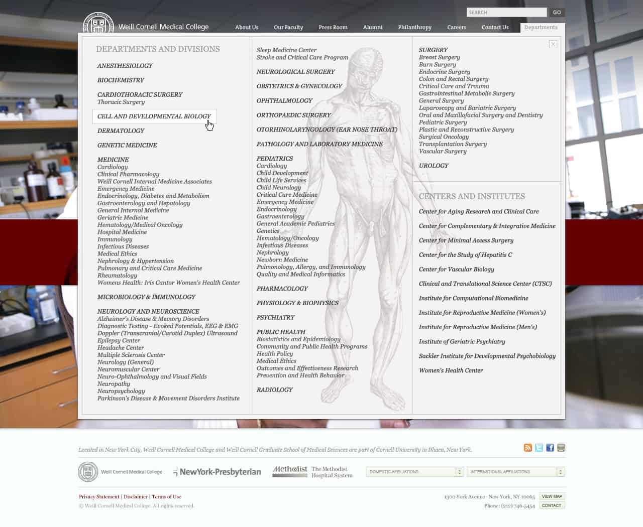Open the Anesthesiology department link
The height and width of the screenshot is (527, 643).
(x=125, y=66)
